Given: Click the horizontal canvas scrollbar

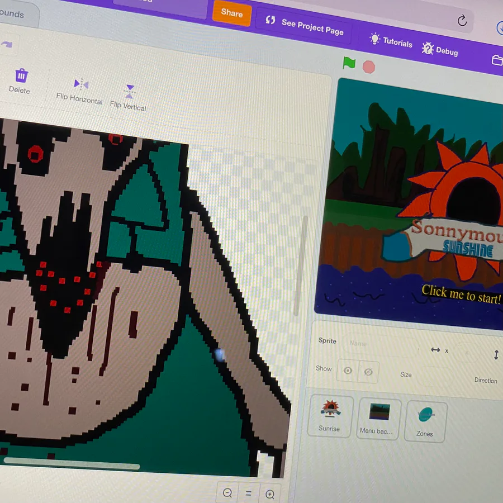Looking at the screenshot, I should 72,463.
